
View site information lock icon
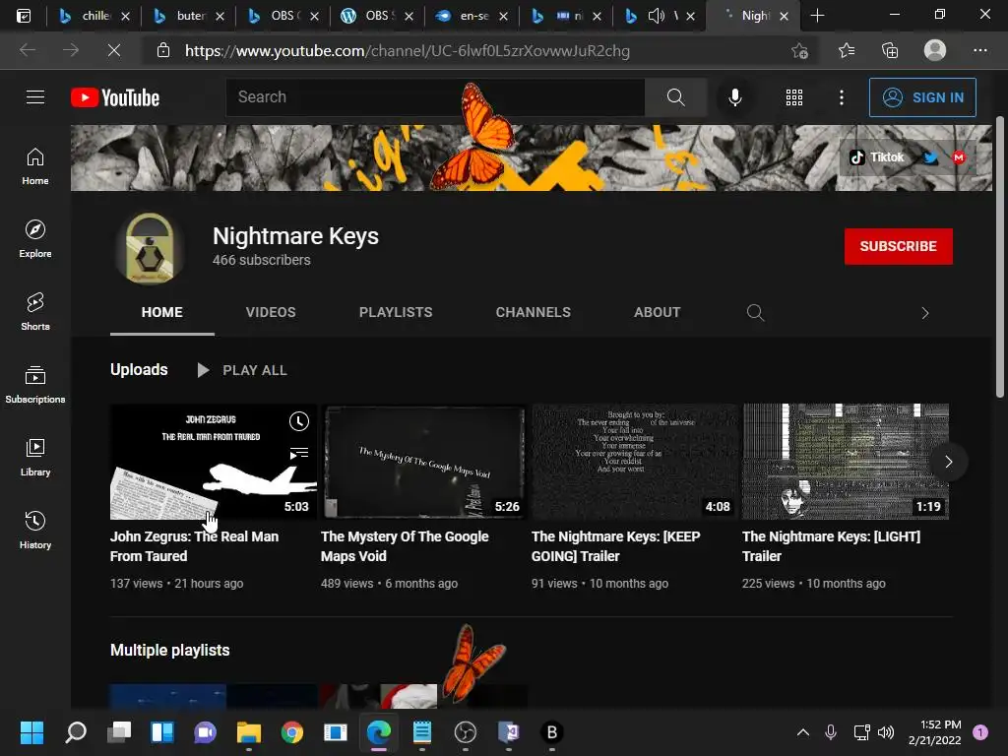point(163,50)
